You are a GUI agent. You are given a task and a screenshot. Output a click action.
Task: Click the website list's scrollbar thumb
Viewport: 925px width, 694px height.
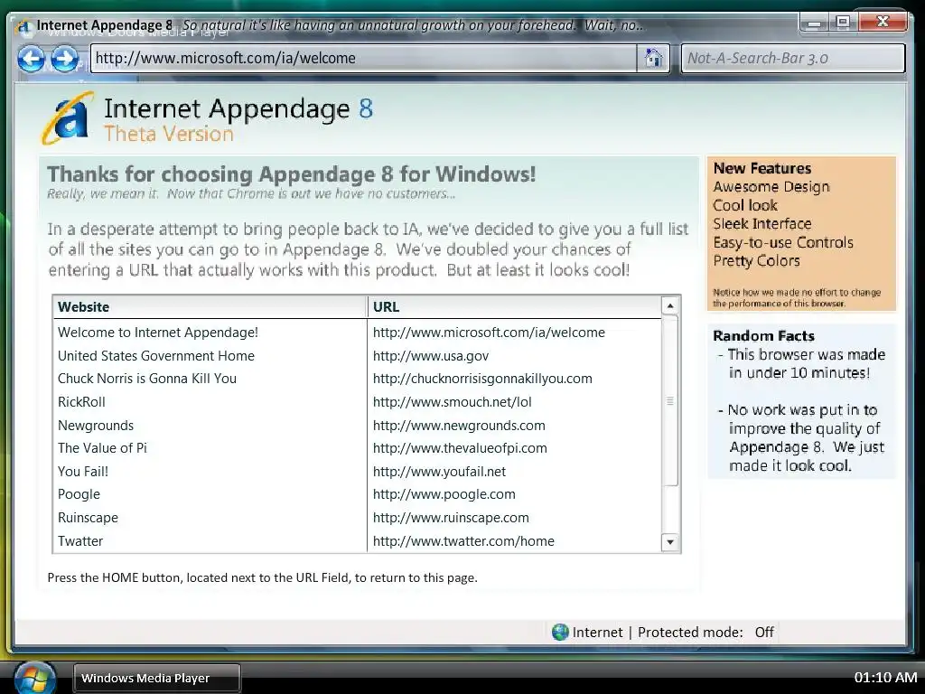coord(670,401)
